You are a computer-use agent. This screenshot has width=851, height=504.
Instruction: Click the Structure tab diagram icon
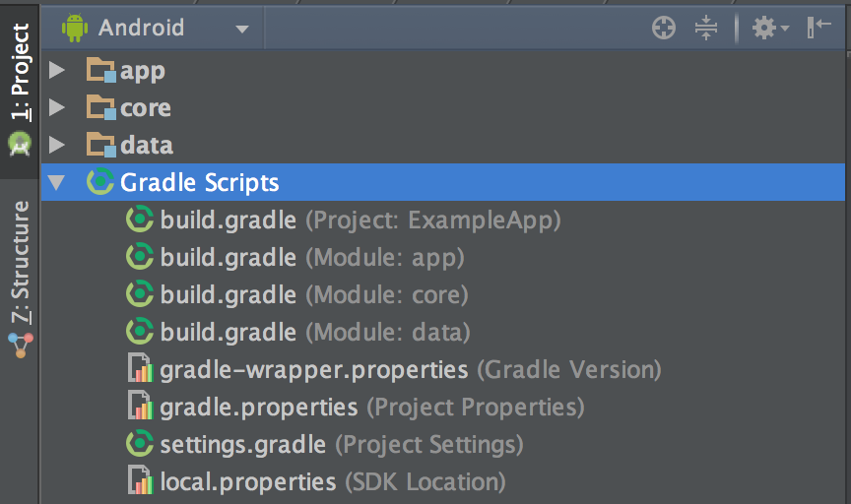pos(21,346)
